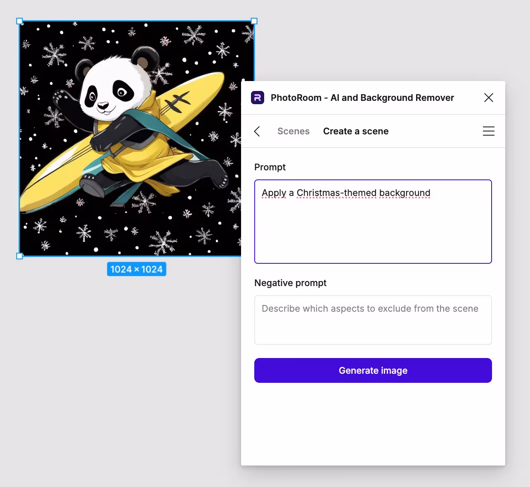Close the PhotoRoom plugin window
The image size is (530, 487).
[x=488, y=98]
